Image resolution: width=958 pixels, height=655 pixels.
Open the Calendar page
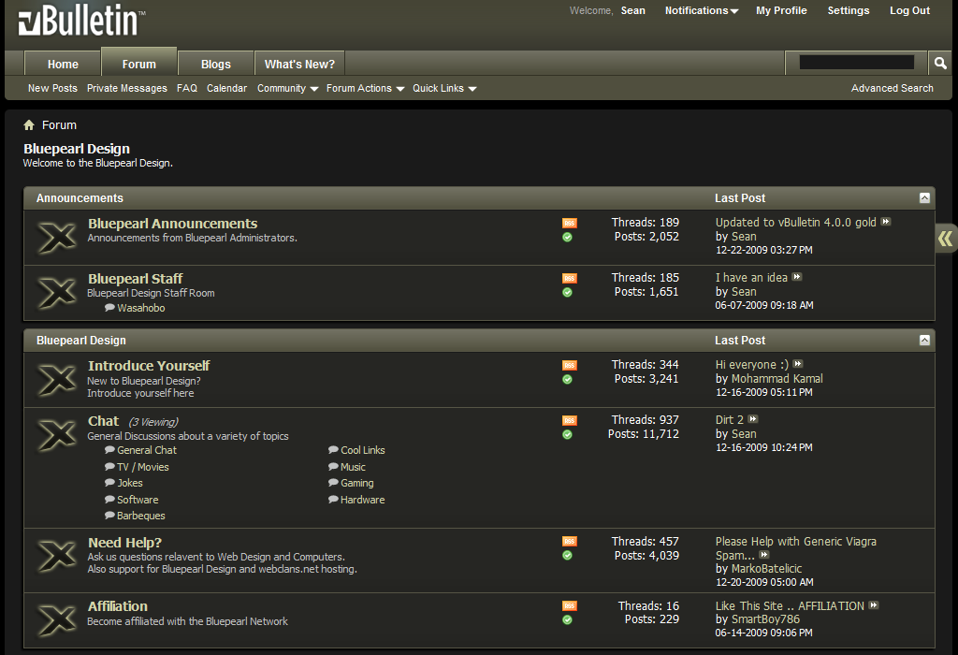click(226, 88)
